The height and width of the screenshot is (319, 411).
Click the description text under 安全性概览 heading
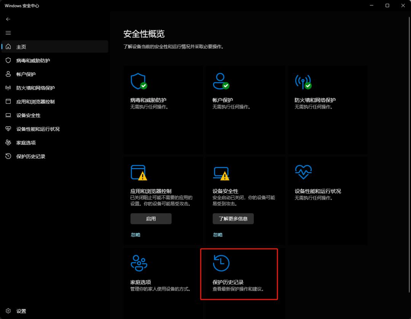[174, 47]
